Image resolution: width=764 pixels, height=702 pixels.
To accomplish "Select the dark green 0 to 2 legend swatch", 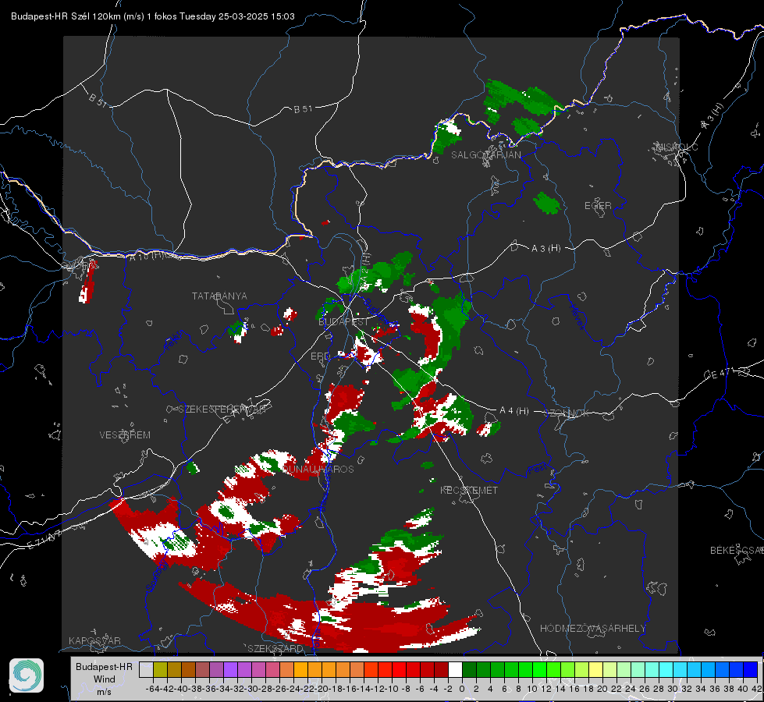I will click(469, 669).
